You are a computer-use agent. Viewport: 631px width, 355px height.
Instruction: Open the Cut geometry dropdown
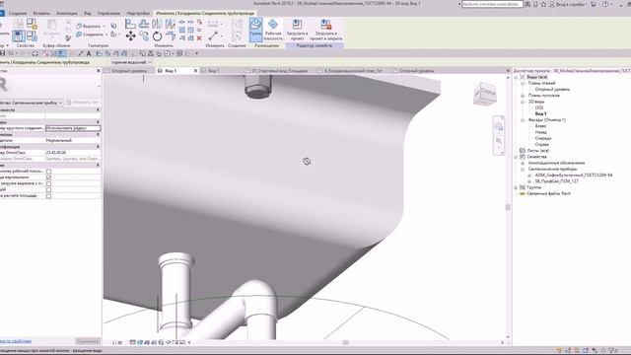(104, 27)
